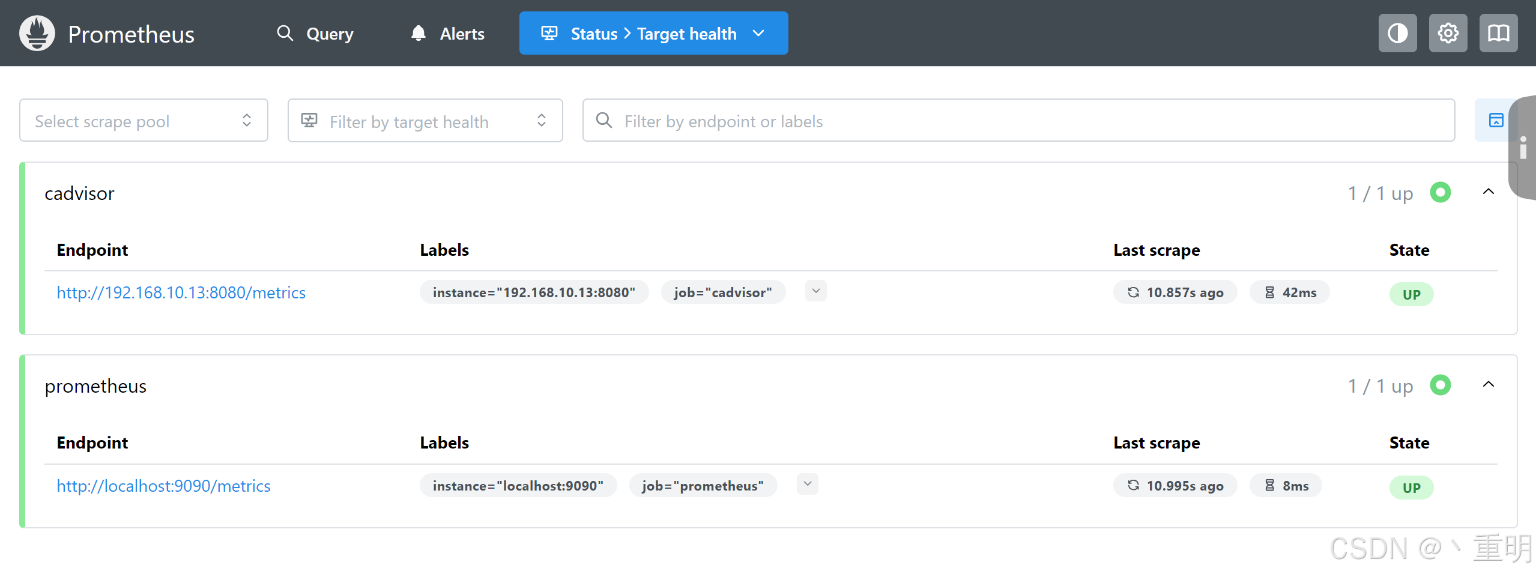This screenshot has height=574, width=1536.
Task: Click the prometheus pool title
Action: [x=95, y=386]
